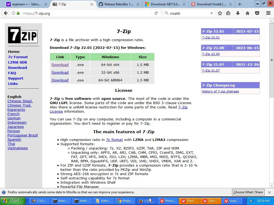Click the 7-Zip logo image
The width and height of the screenshot is (274, 205).
[x=23, y=35]
